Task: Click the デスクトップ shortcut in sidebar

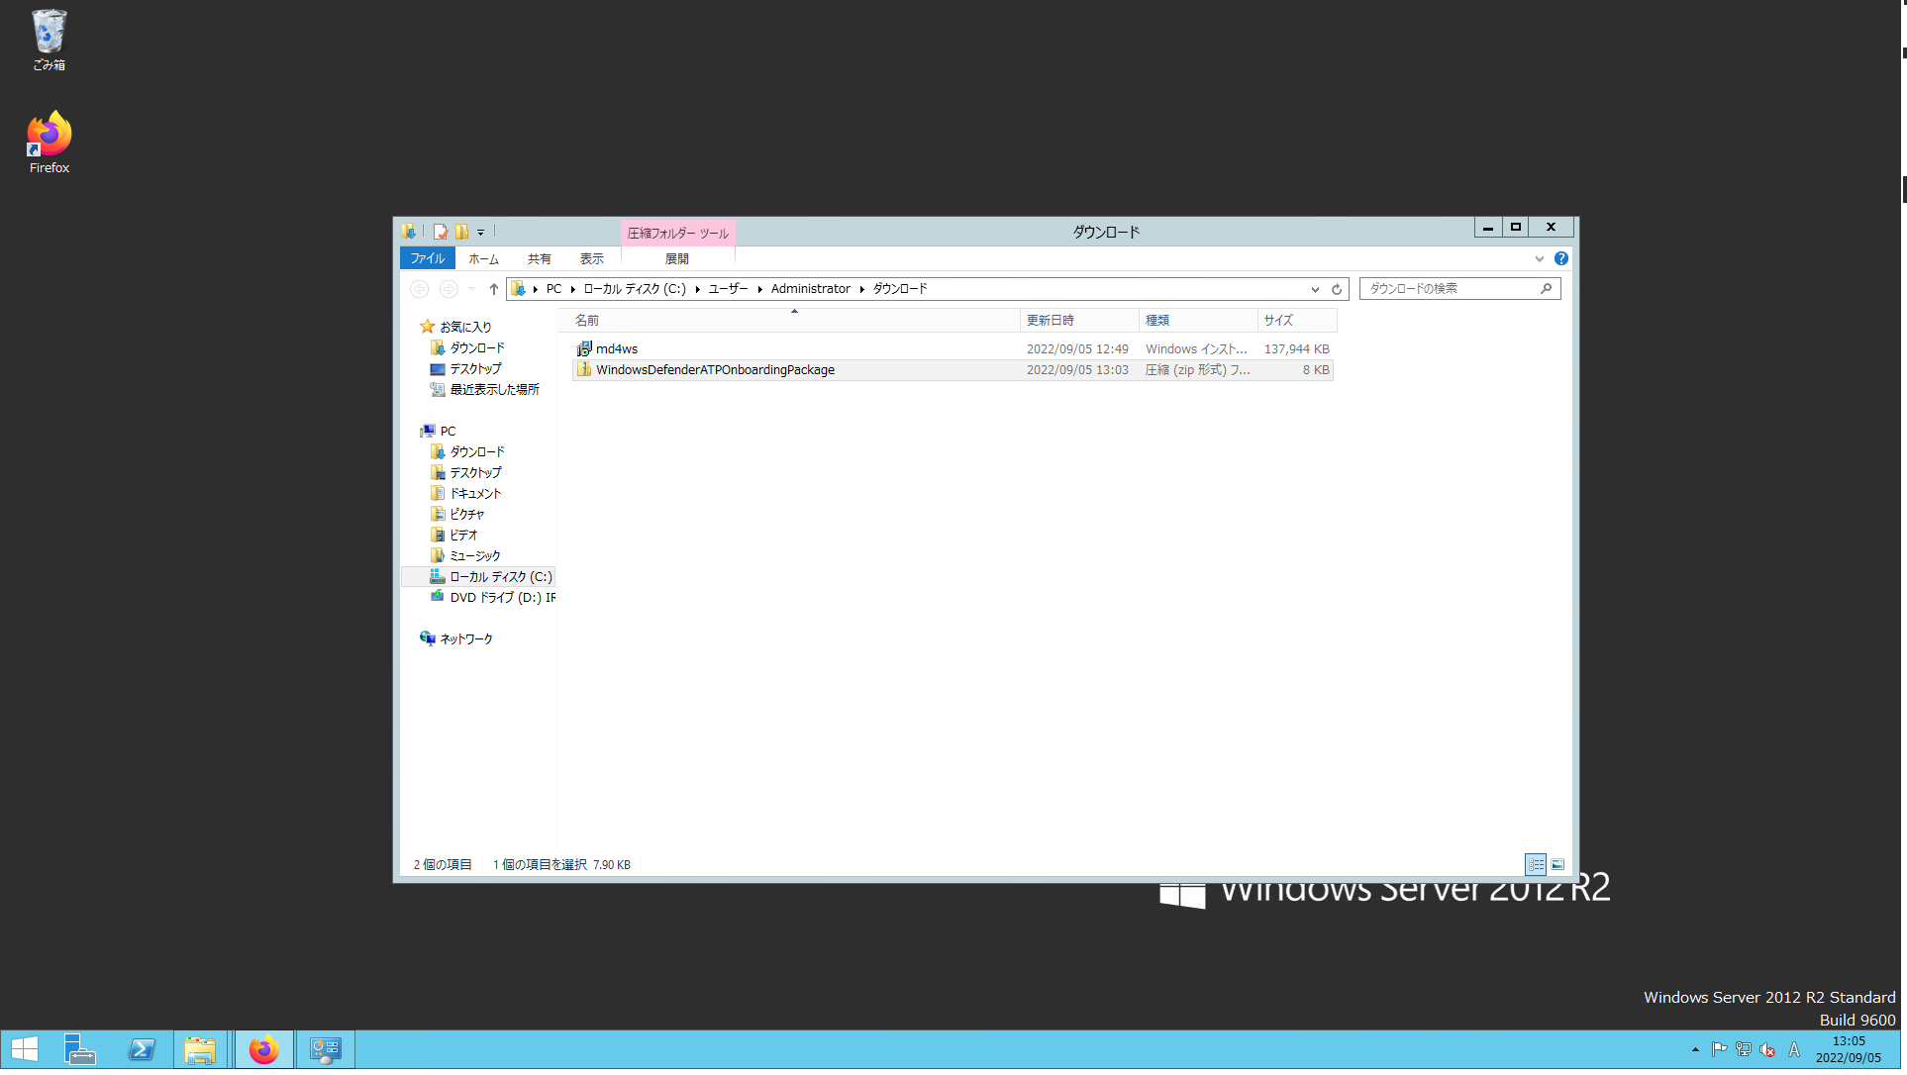Action: coord(475,368)
